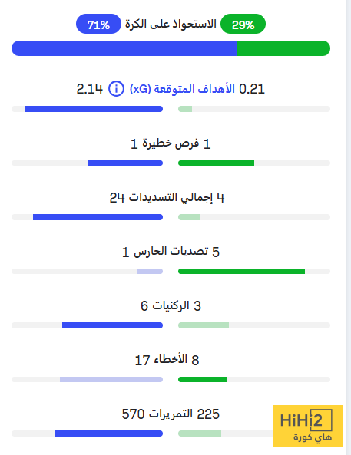Click the blue passes bar
The height and width of the screenshot is (455, 351).
[108, 434]
